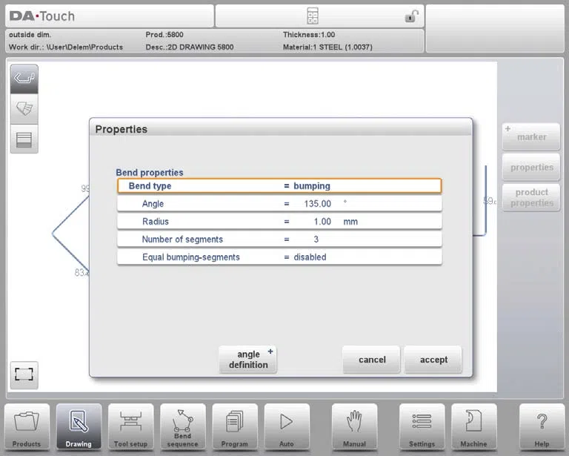Click the fit-to-screen zoom icon

tap(24, 374)
